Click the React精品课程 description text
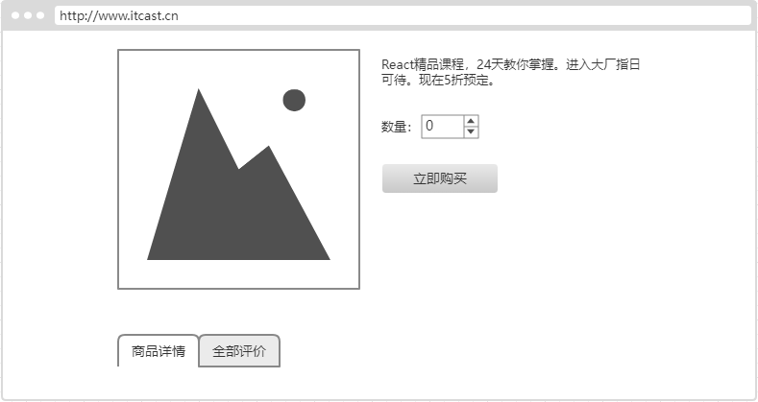 [x=423, y=64]
